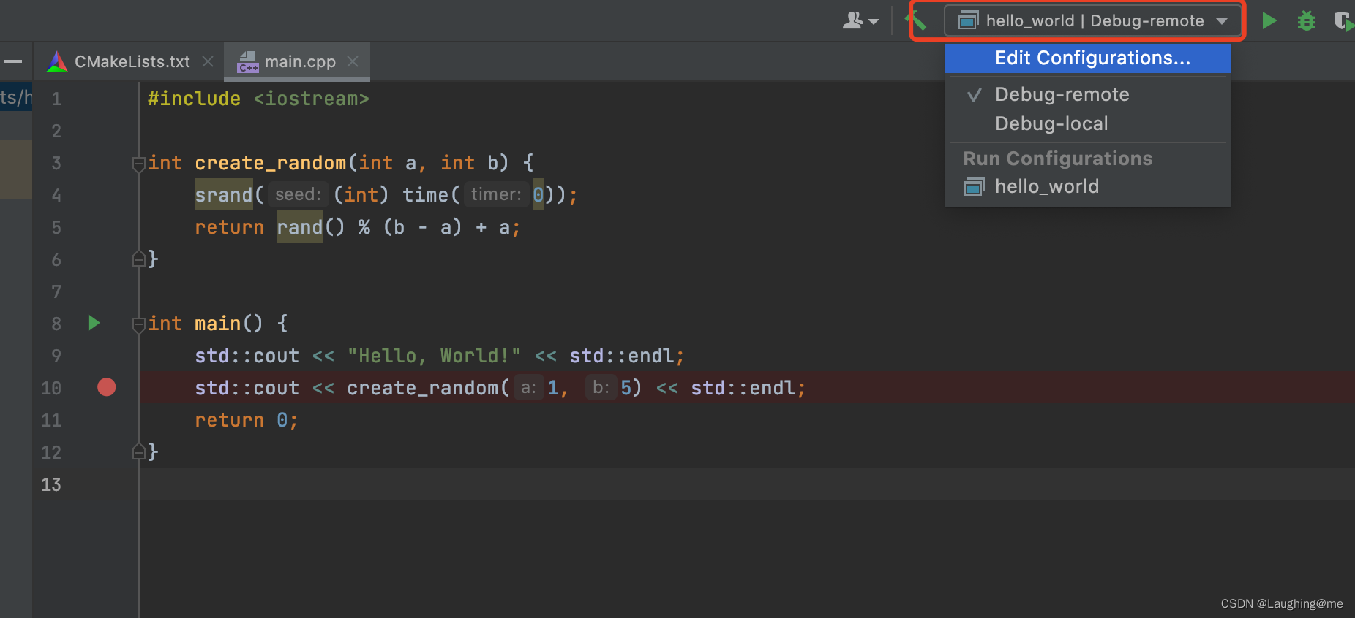Click the main function name on line 8
This screenshot has height=618, width=1355.
coord(217,324)
